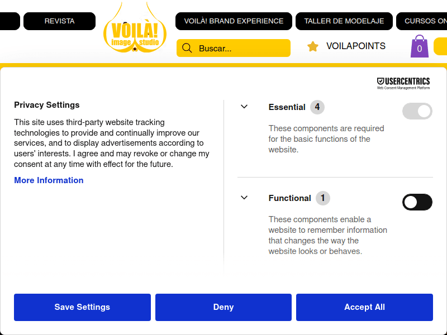Click the Essential count badge showing 4

point(318,107)
